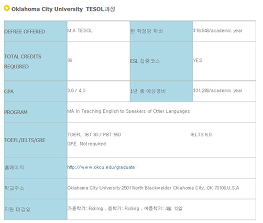Click the GRE Not required text
Image resolution: width=263 pixels, height=223 pixels.
click(x=86, y=144)
